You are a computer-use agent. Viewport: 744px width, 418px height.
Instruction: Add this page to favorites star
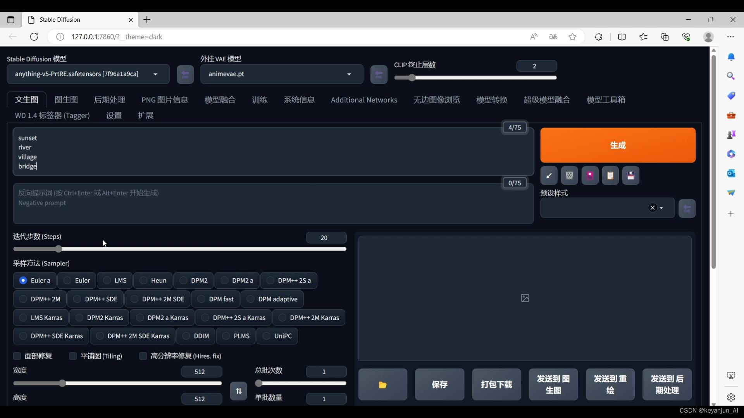coord(572,37)
